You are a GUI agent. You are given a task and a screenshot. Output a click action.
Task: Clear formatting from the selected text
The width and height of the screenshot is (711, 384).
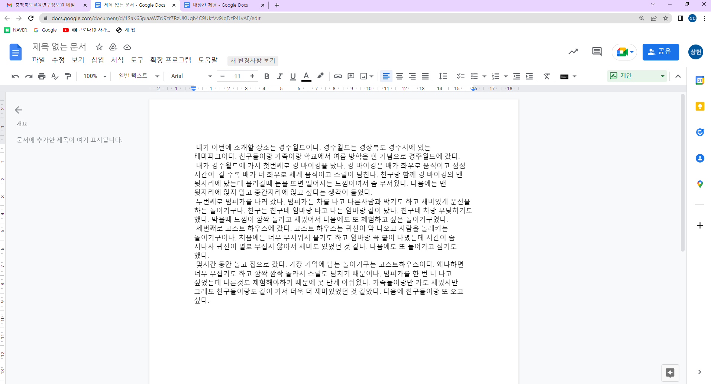tap(547, 76)
